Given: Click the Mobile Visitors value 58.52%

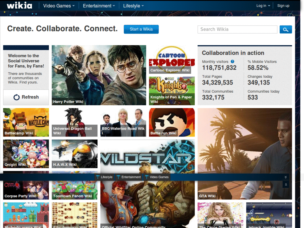Looking at the screenshot, I should point(258,68).
